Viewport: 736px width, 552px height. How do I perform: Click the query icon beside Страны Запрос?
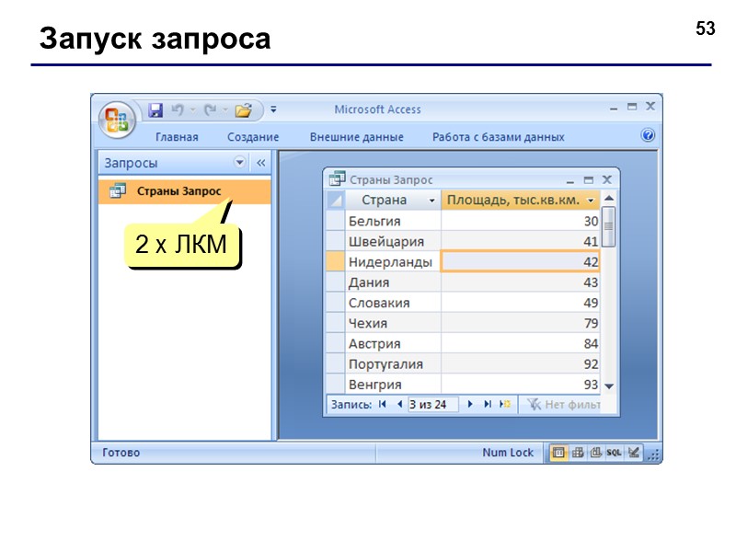[x=118, y=190]
